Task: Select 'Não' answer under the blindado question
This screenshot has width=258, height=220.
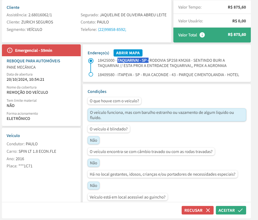Action: (93, 140)
